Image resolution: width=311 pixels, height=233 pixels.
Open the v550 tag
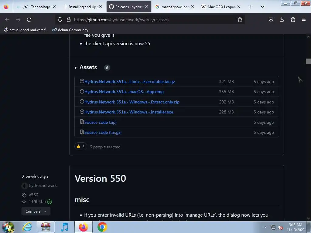click(x=33, y=195)
